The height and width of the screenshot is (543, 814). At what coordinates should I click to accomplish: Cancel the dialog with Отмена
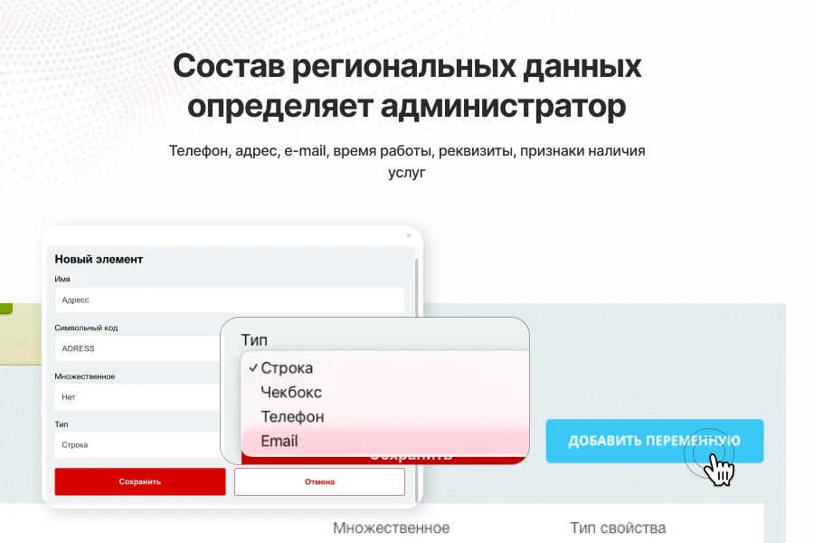point(319,481)
